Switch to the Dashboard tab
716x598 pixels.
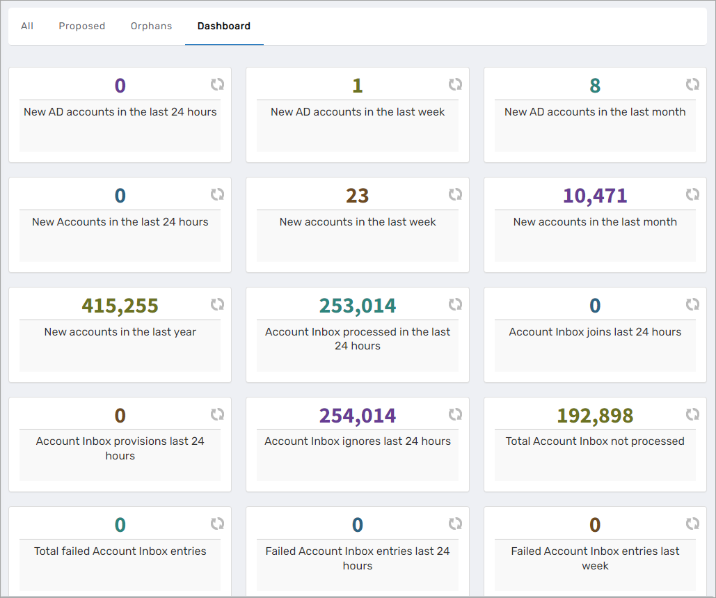224,26
